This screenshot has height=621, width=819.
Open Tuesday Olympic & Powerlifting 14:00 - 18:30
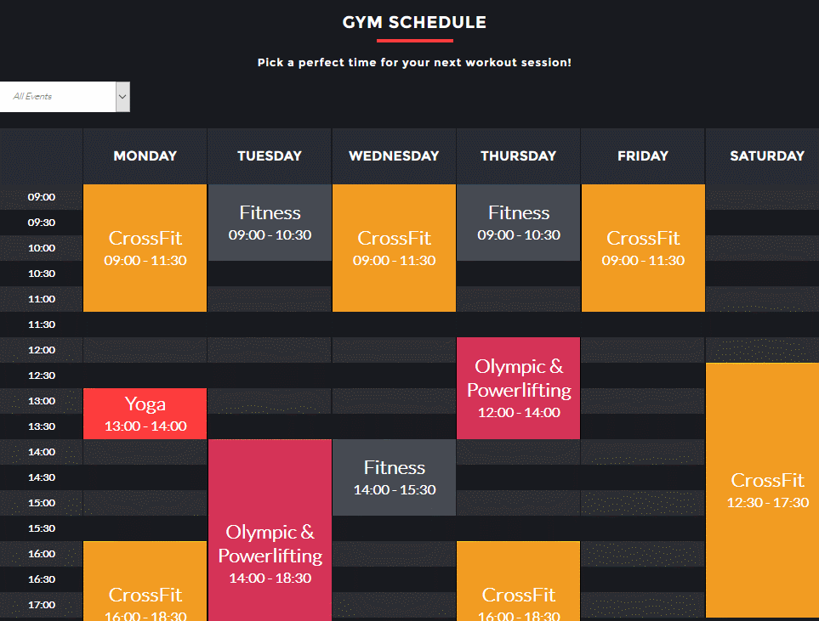(270, 530)
